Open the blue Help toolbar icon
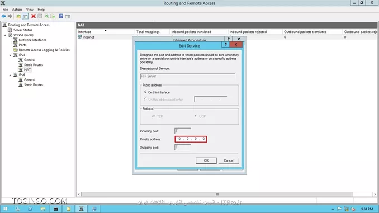 (x=61, y=16)
